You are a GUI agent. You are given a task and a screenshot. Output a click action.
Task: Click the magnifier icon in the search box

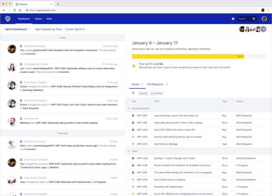254,19
